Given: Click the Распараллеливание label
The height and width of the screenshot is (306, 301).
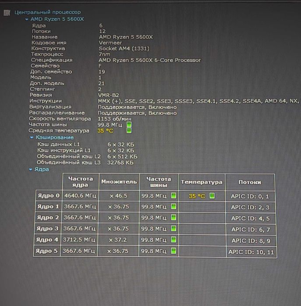Looking at the screenshot, I should tap(57, 113).
